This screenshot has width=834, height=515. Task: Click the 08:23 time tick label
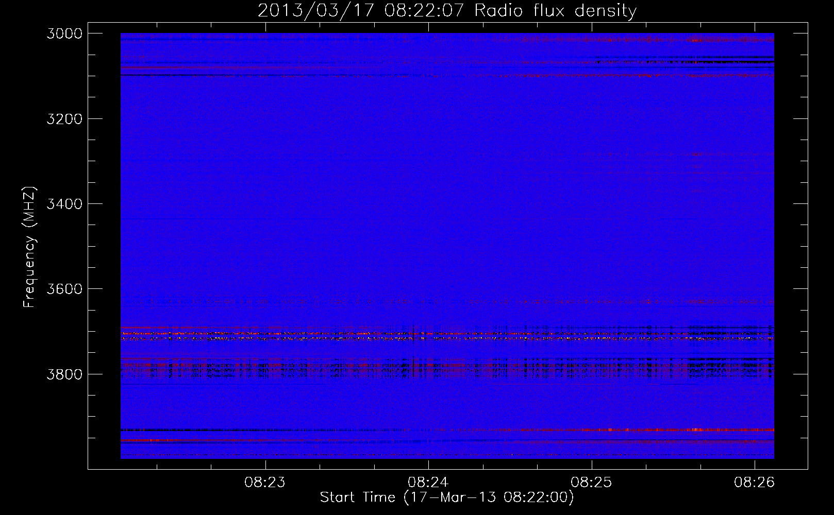265,483
